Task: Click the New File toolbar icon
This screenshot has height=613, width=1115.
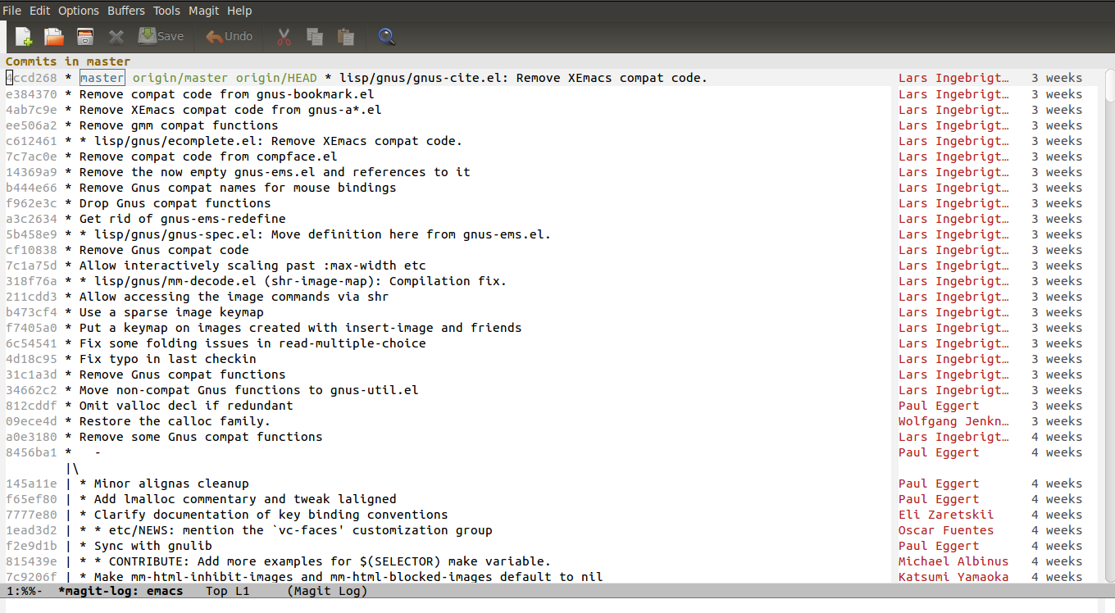Action: (24, 36)
